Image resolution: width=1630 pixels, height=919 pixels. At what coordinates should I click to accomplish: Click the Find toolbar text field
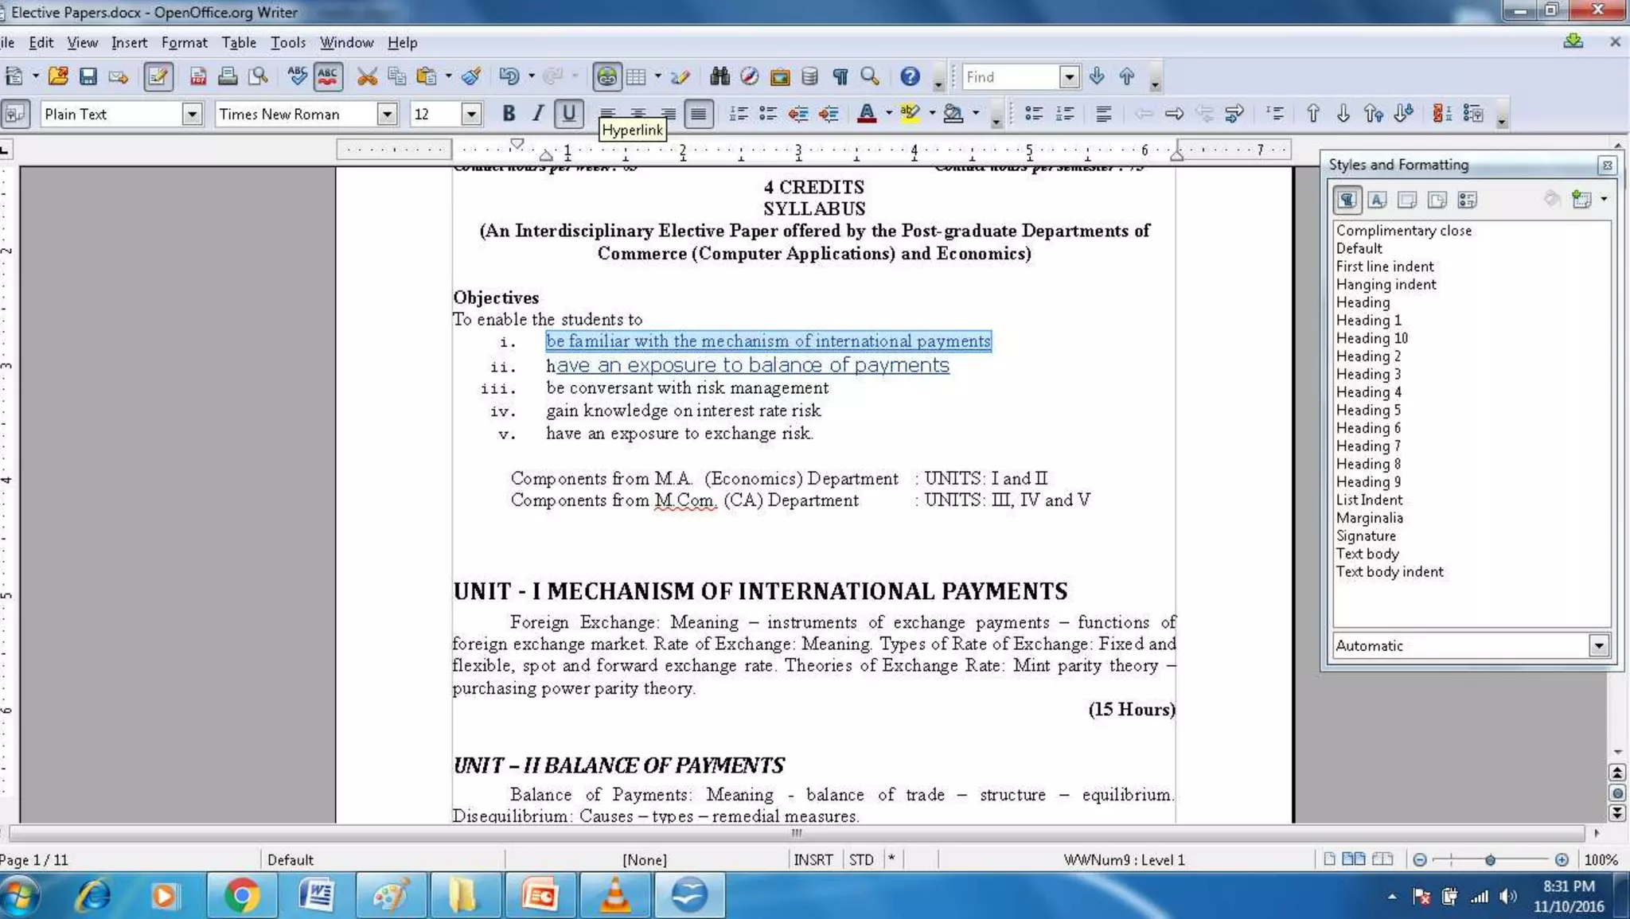point(1011,76)
